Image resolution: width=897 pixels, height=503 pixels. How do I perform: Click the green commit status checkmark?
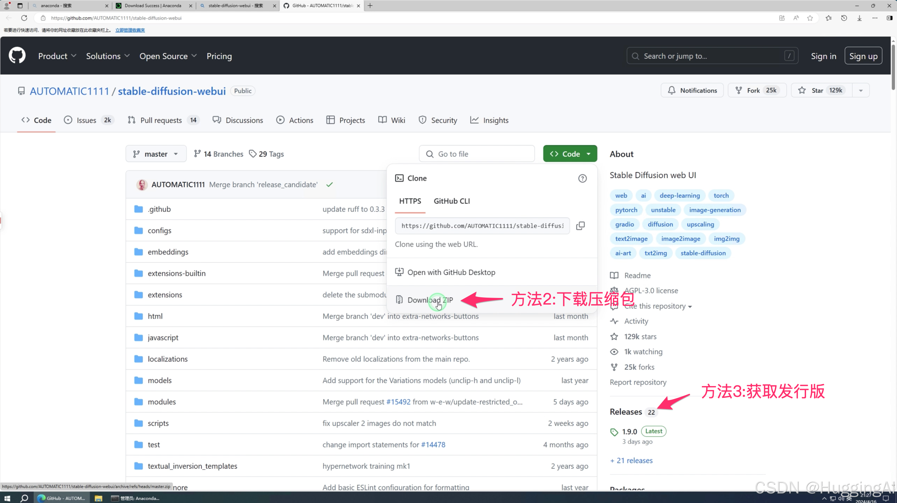(330, 185)
